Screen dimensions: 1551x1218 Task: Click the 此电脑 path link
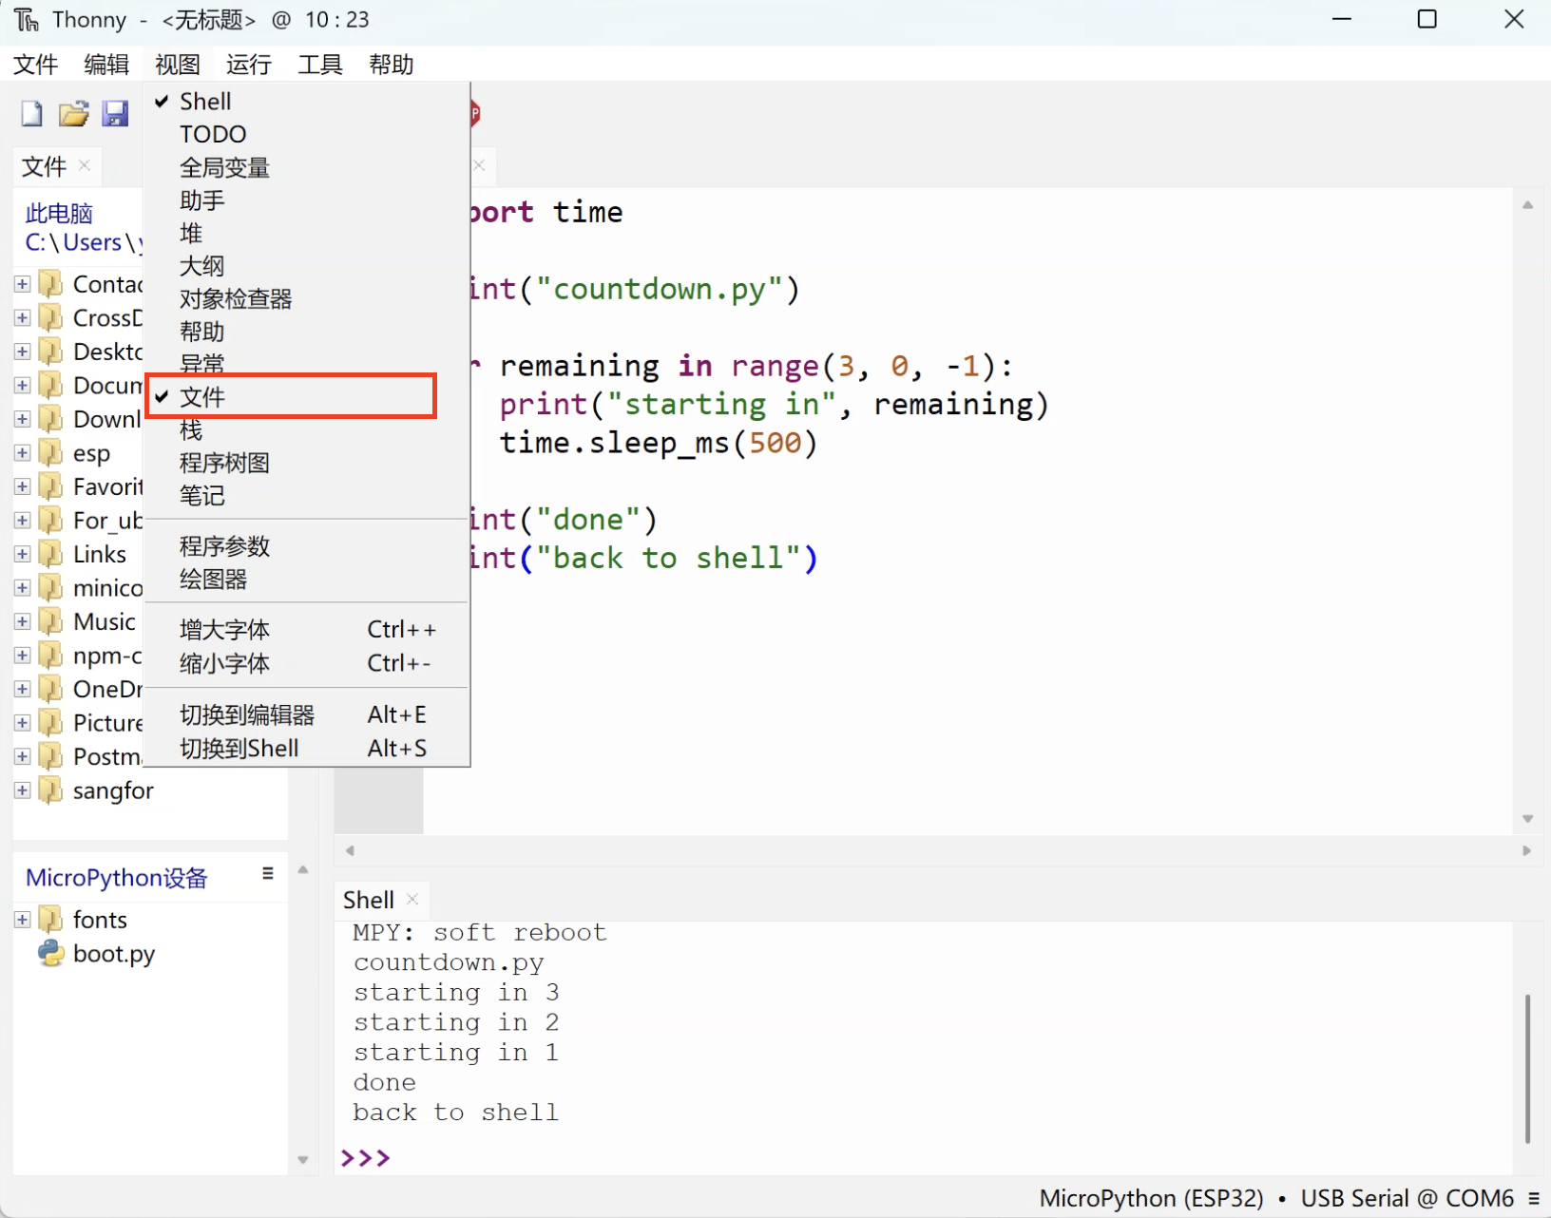click(x=59, y=214)
